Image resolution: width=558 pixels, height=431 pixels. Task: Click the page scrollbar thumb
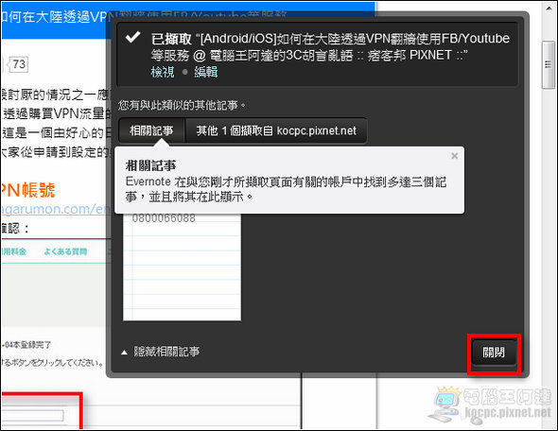tap(549, 64)
